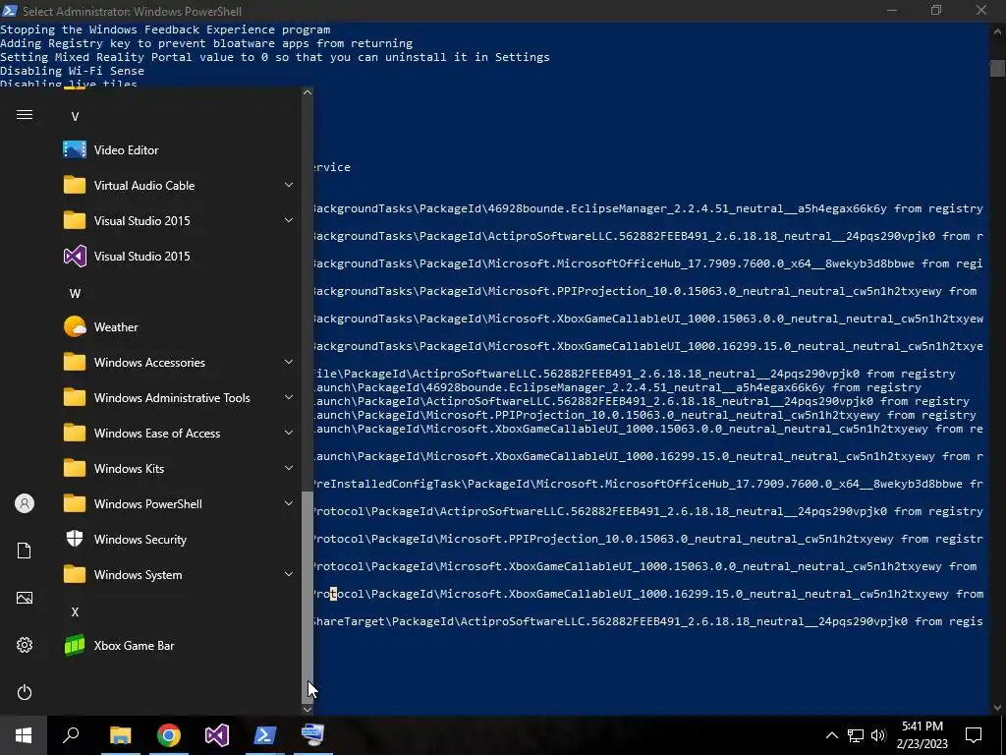The width and height of the screenshot is (1006, 755).
Task: Open Settings gear in Start sidebar
Action: (25, 645)
